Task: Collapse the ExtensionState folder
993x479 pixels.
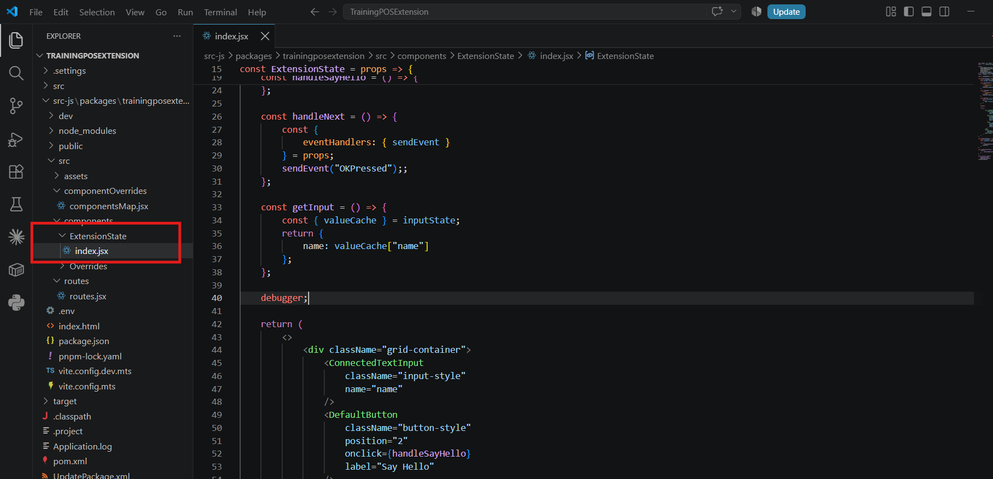Action: [113, 236]
